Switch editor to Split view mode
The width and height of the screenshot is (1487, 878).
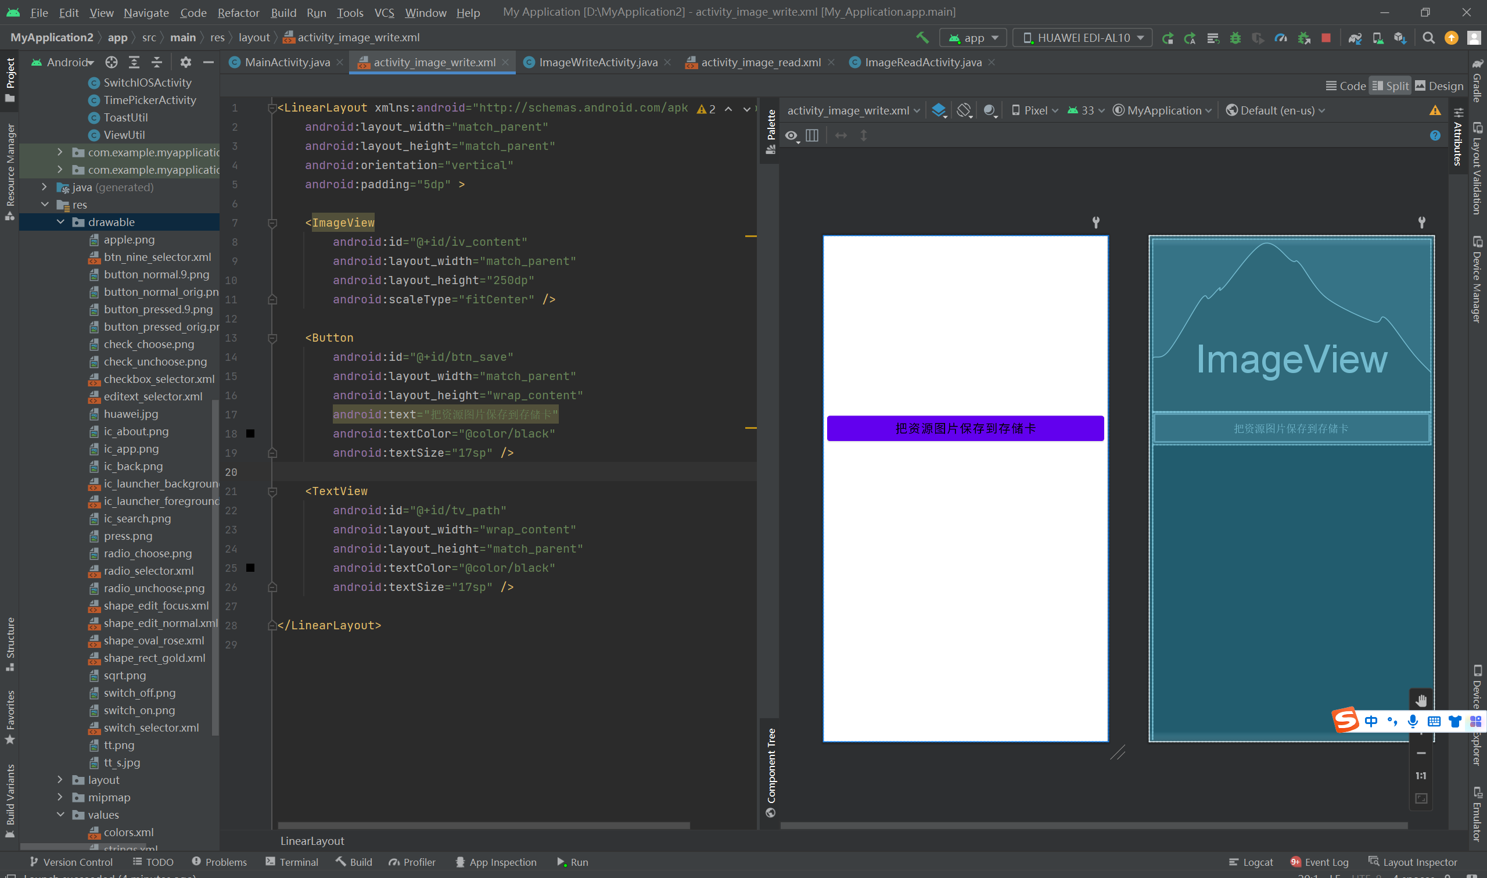click(x=1390, y=86)
